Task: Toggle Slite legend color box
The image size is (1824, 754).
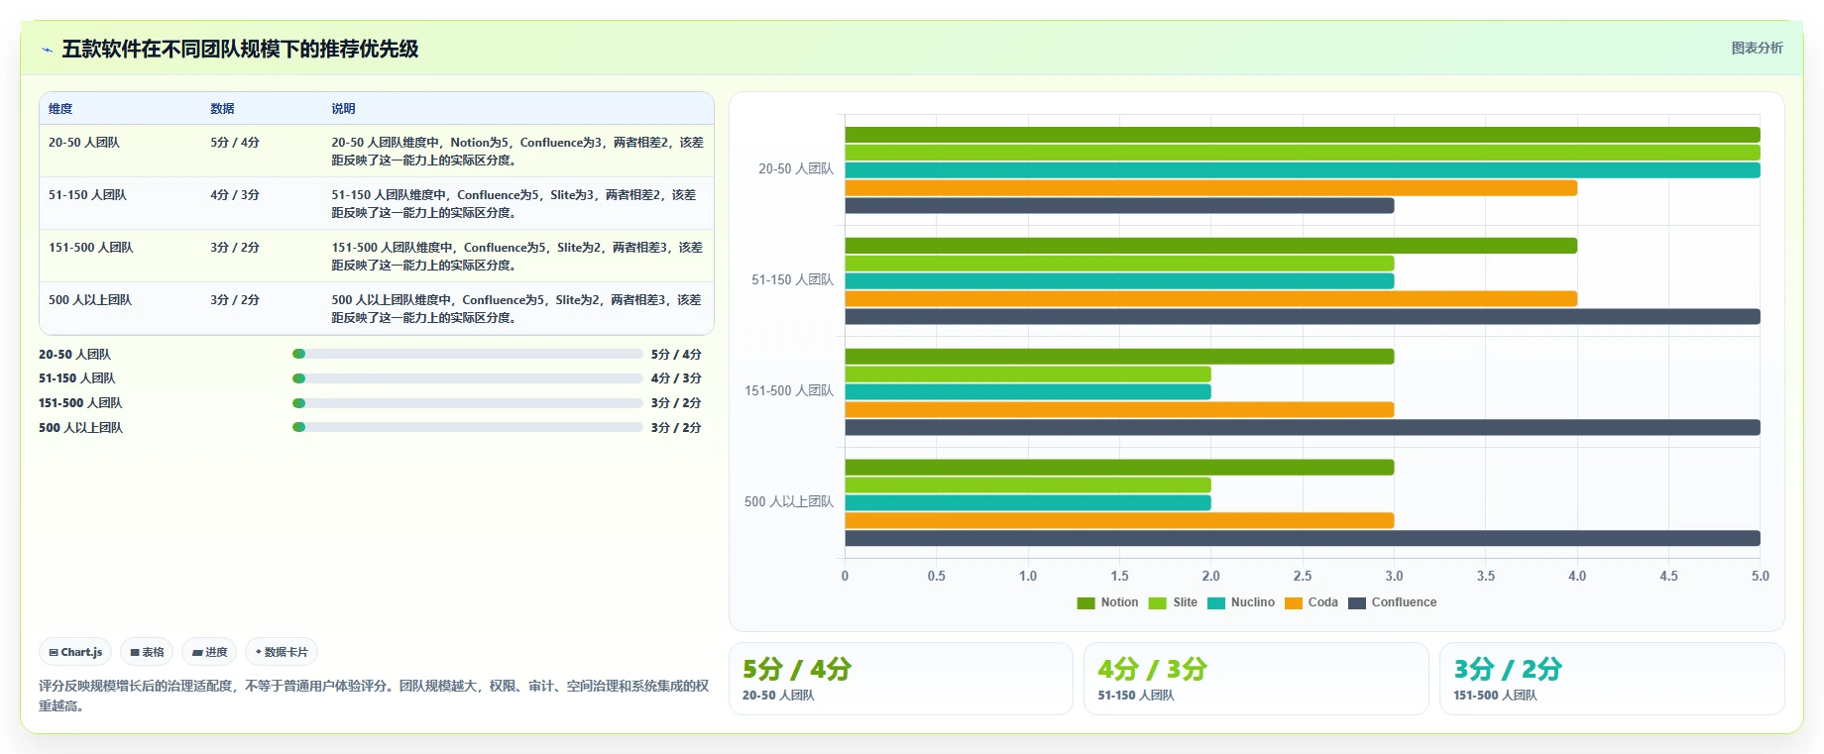Action: (x=1158, y=603)
